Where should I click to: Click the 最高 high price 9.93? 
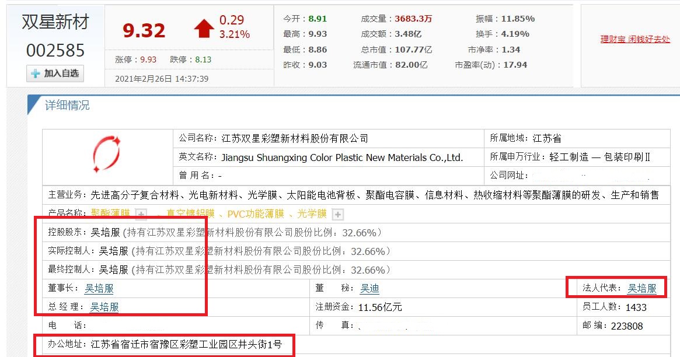(x=318, y=34)
